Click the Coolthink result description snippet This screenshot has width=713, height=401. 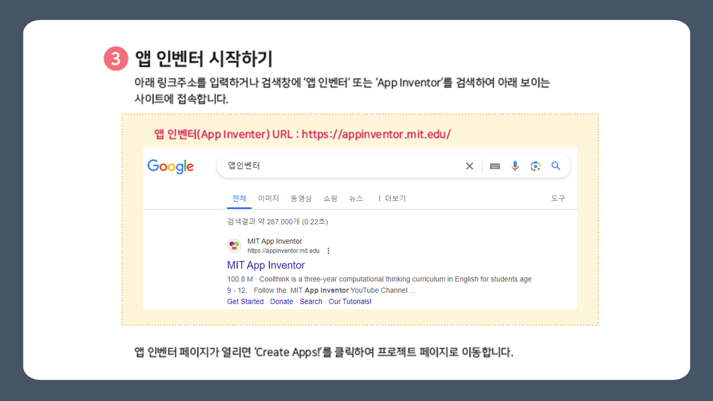click(x=379, y=285)
